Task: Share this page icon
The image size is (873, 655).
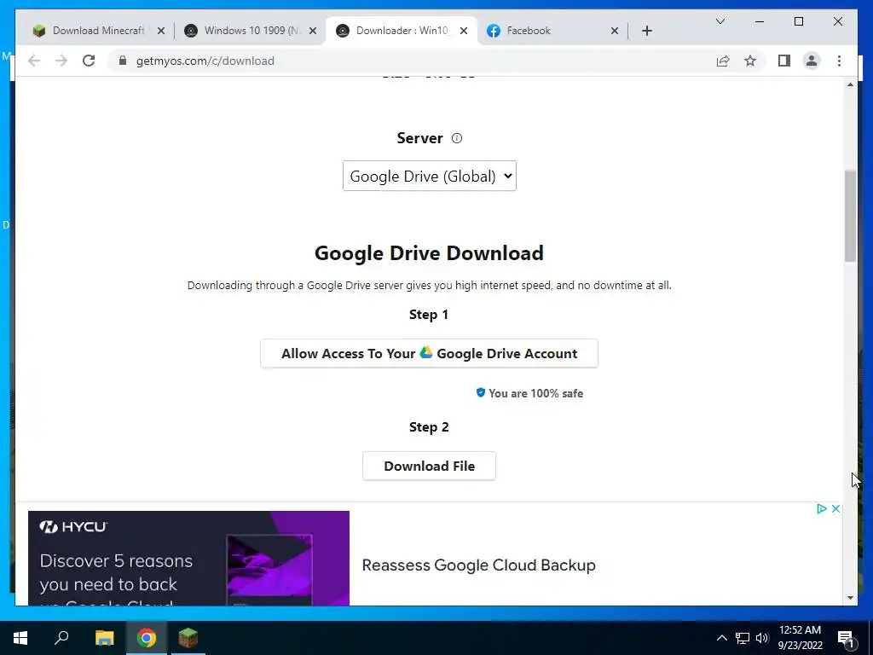Action: pyautogui.click(x=723, y=61)
